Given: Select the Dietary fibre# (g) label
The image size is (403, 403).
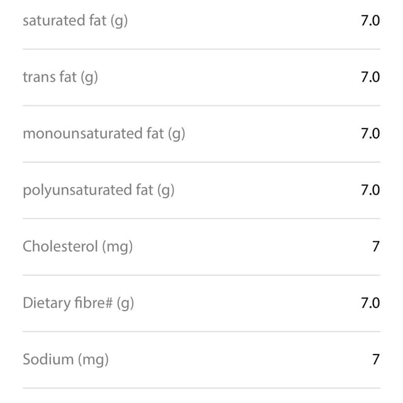Looking at the screenshot, I should point(78,304).
